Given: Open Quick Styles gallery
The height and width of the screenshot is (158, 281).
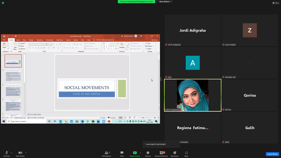Looking at the screenshot, I should click(127, 46).
